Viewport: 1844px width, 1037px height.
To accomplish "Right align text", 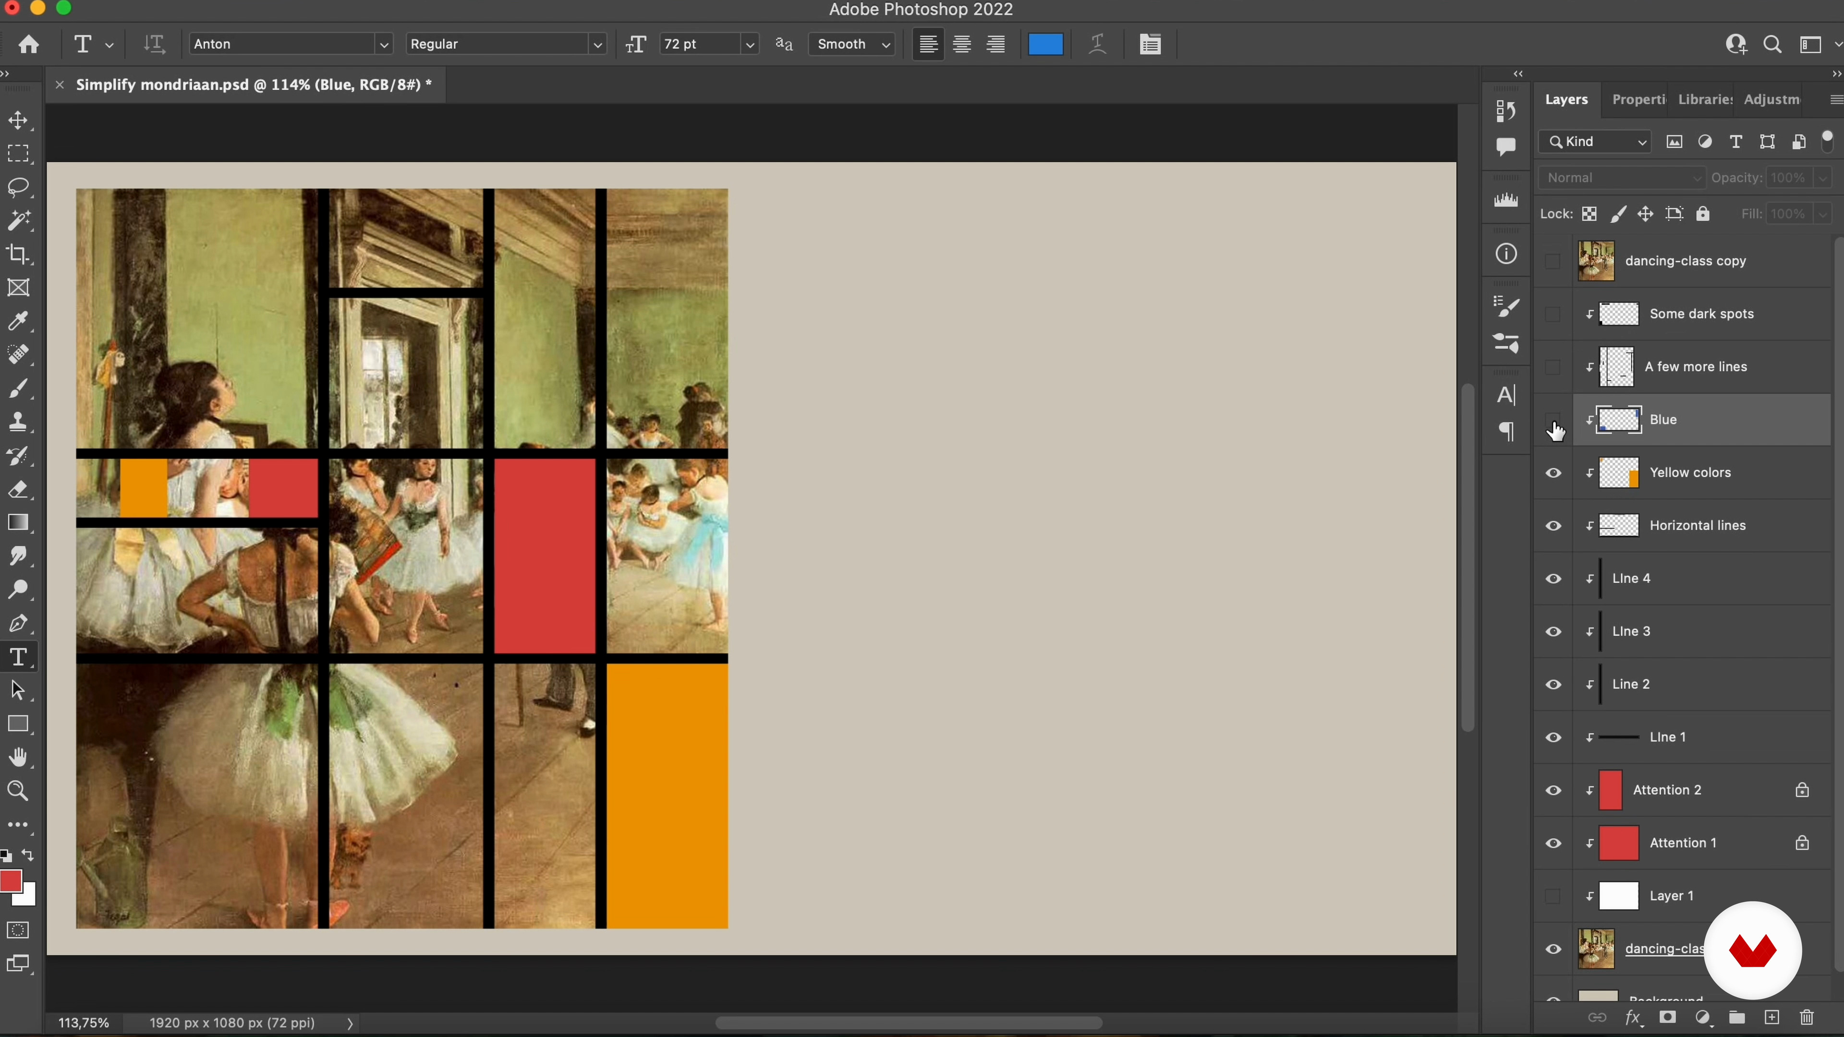I will (996, 44).
